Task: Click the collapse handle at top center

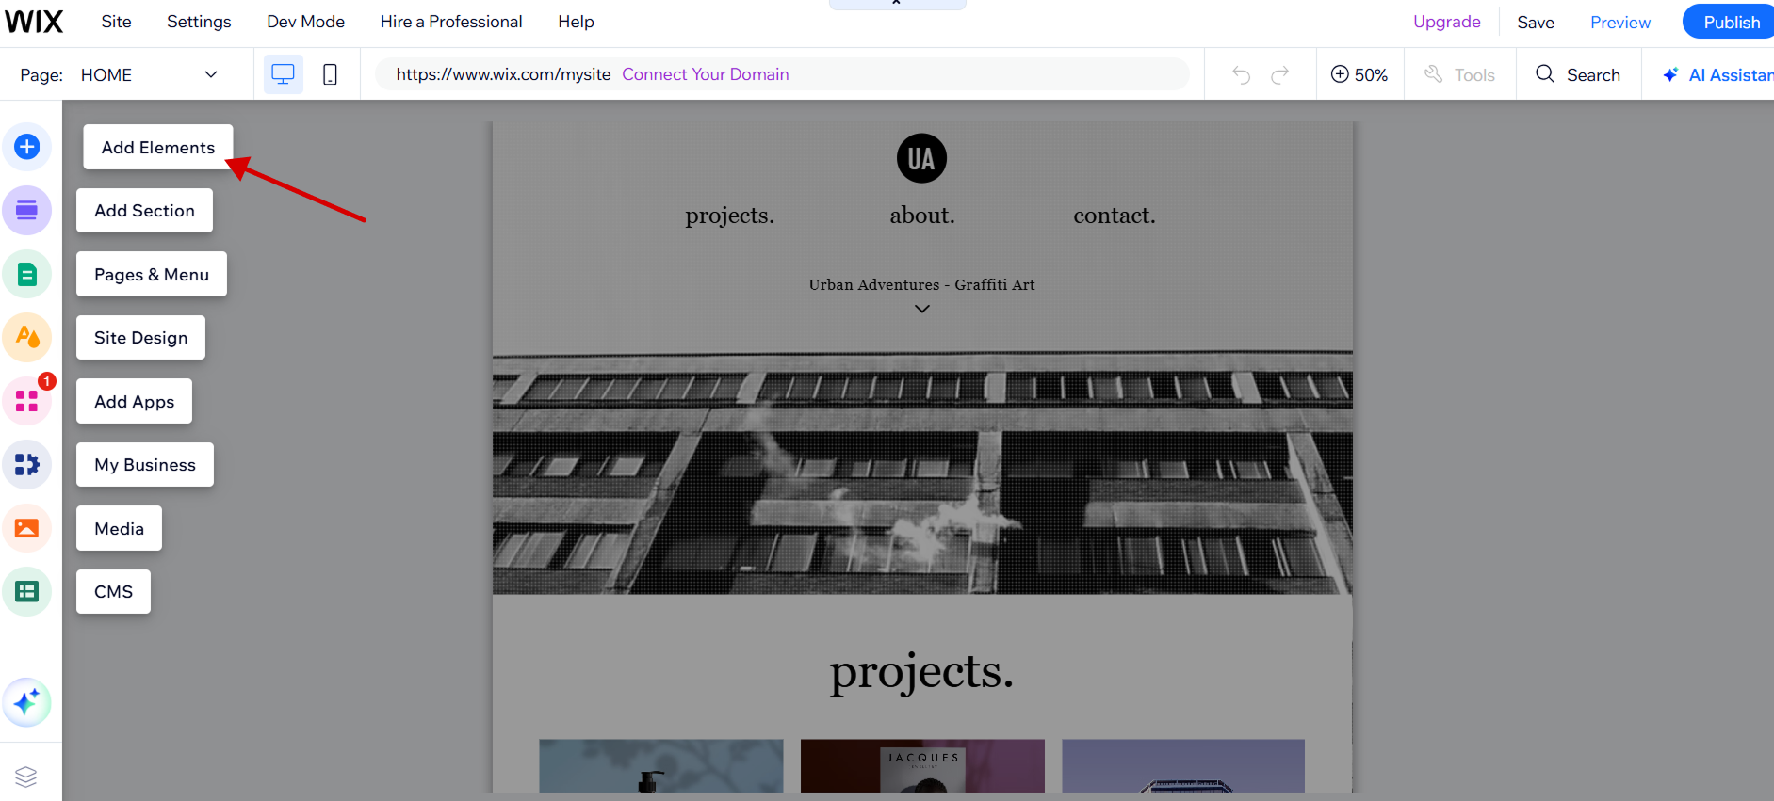Action: [x=897, y=4]
